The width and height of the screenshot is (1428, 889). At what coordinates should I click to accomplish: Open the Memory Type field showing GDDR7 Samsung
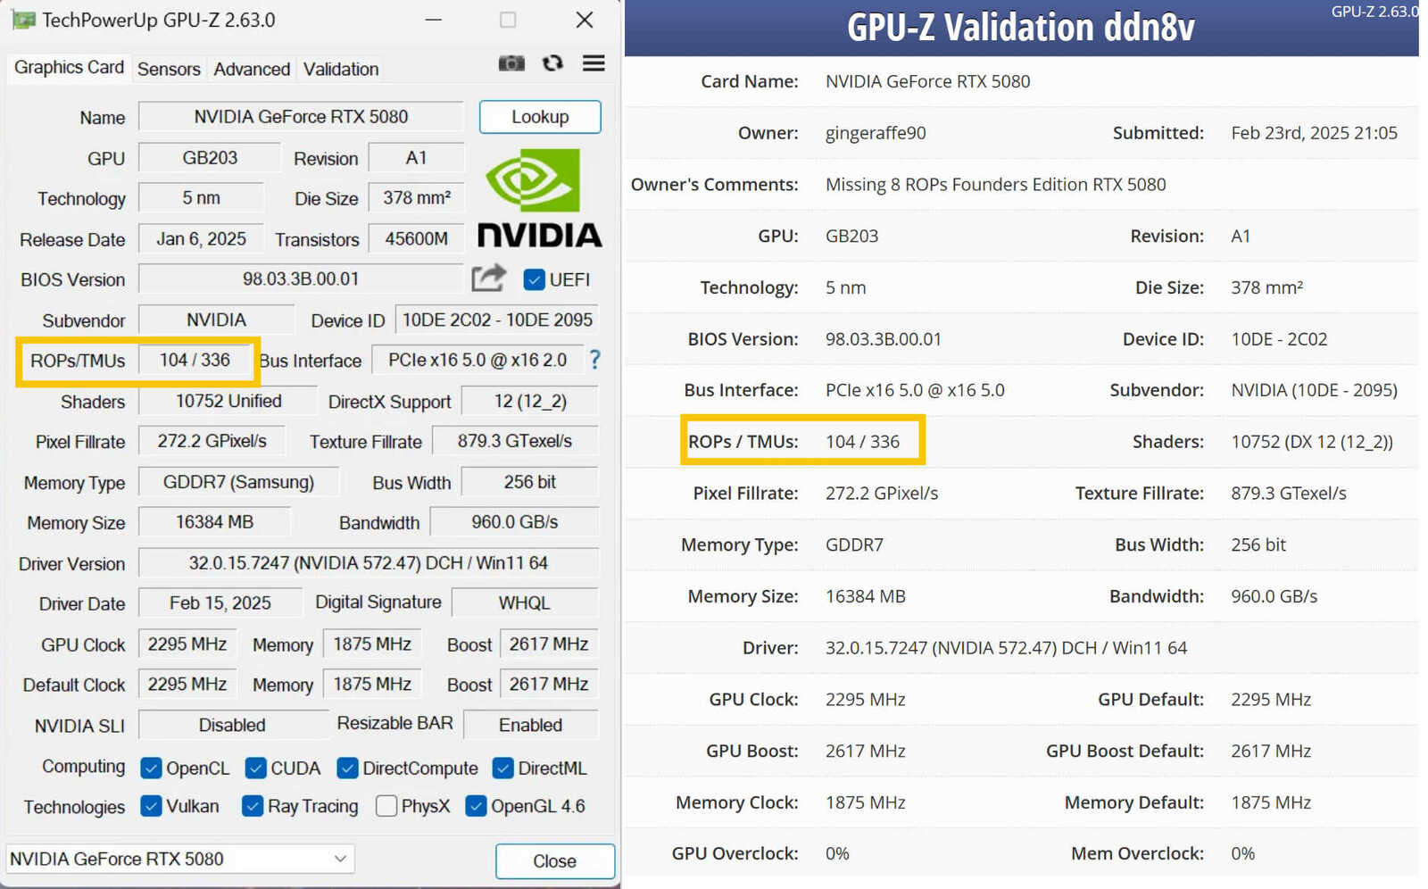(237, 482)
